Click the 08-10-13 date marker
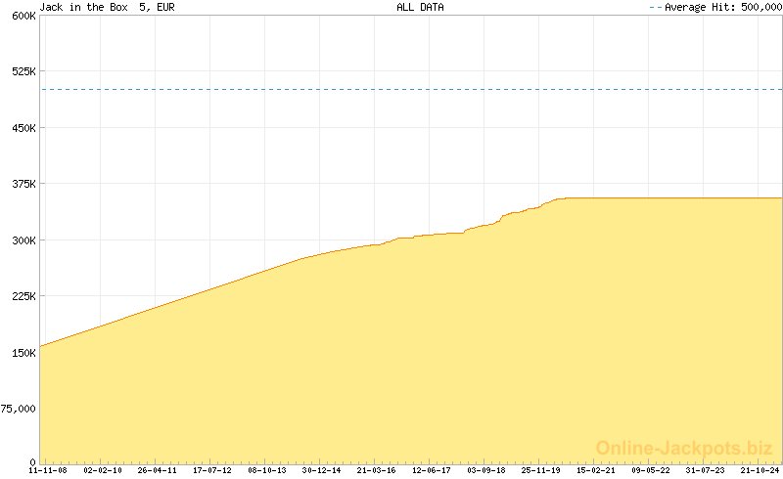Image resolution: width=783 pixels, height=479 pixels. click(266, 470)
